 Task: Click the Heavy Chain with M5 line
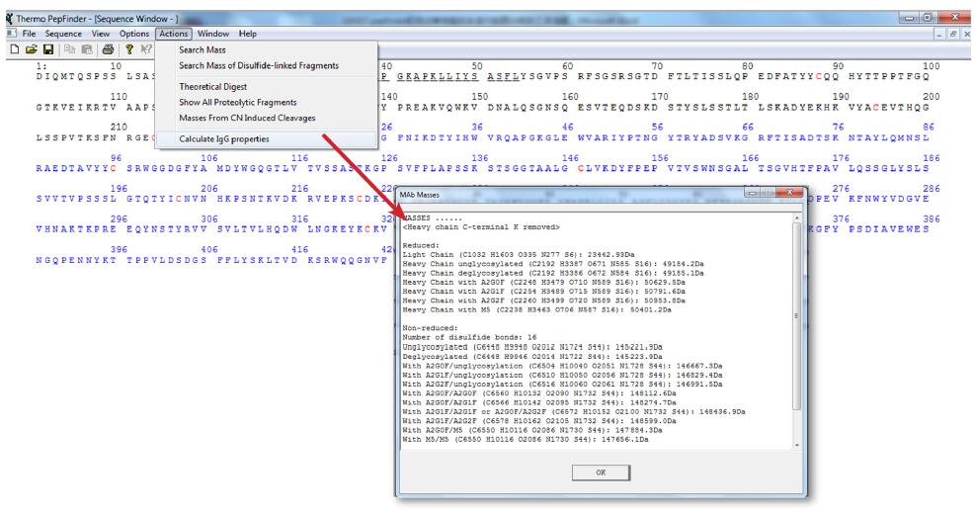536,309
